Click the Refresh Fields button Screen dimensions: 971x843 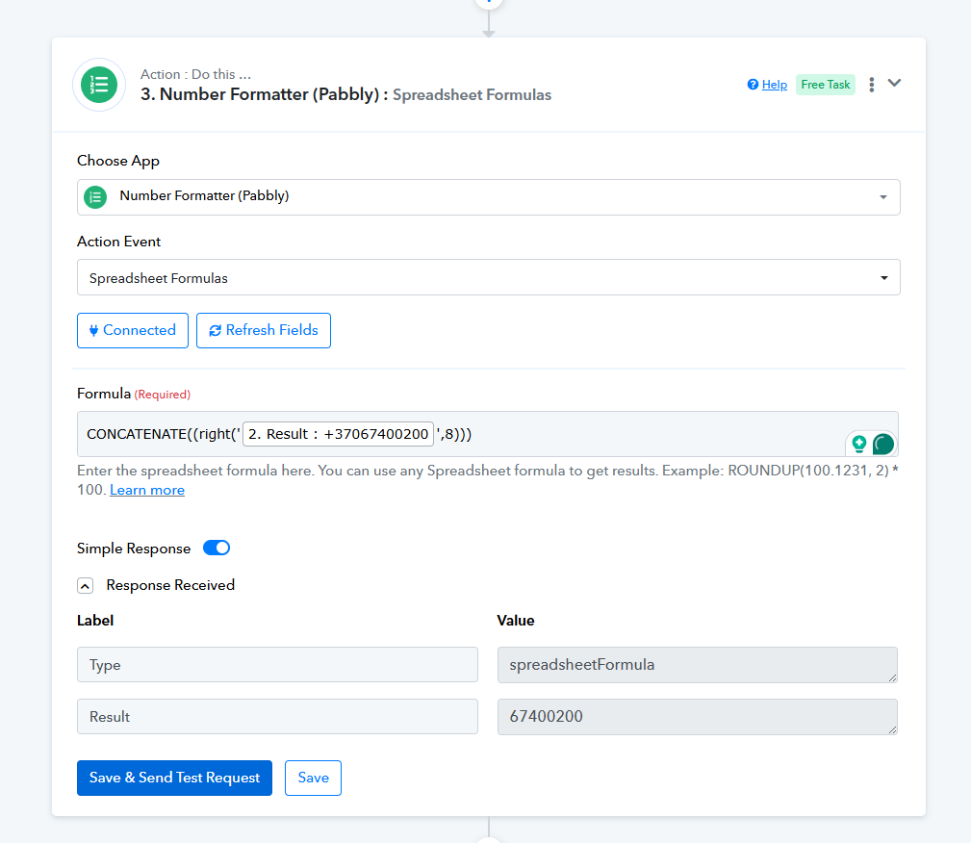click(x=263, y=330)
